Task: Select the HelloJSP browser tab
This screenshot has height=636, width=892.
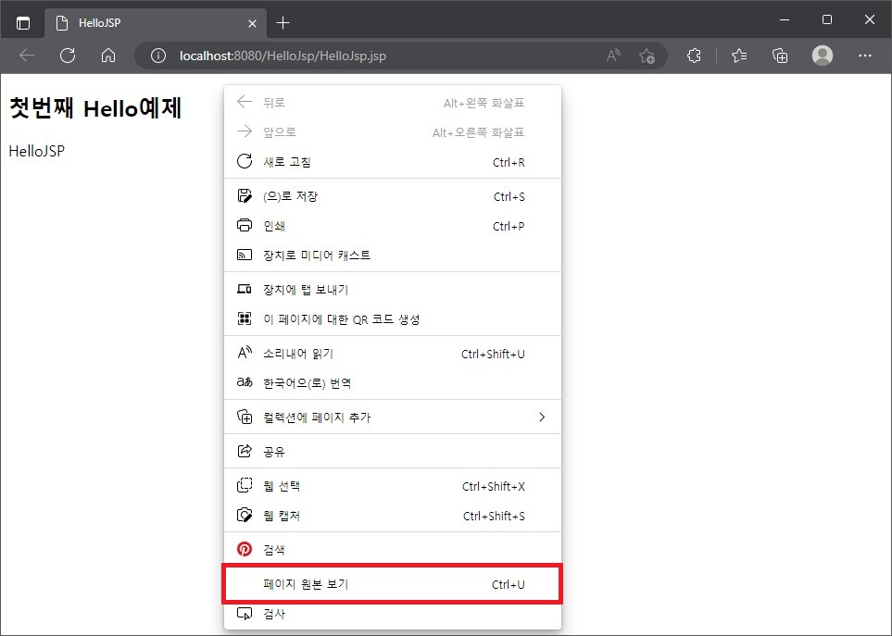Action: click(x=155, y=23)
